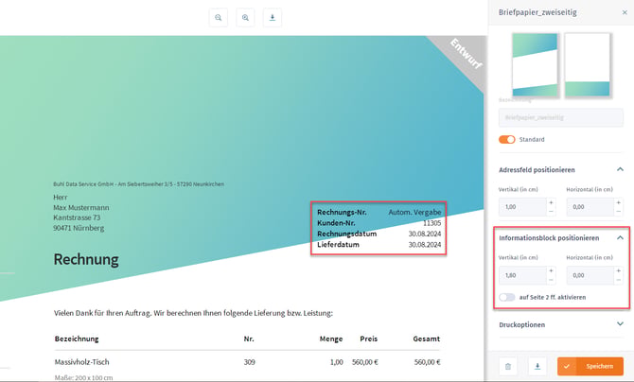
Task: Select the first page thumbnail
Action: pos(535,64)
